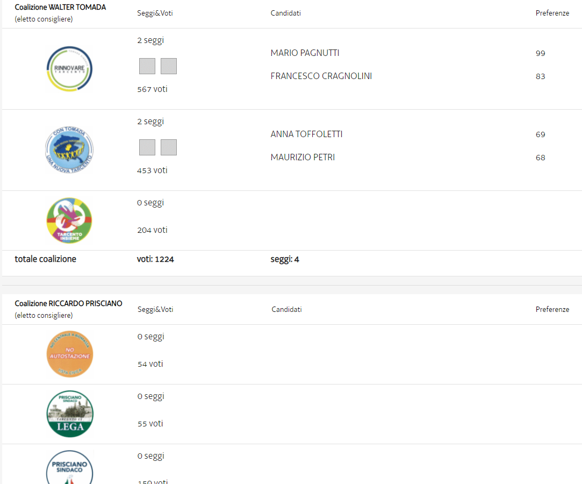582x484 pixels.
Task: Click the Rinnovare Tarcento party logo
Action: [69, 69]
